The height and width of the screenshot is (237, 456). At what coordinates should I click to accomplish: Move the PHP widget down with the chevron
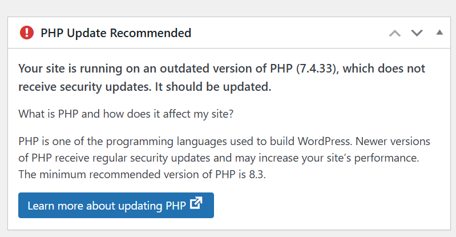pos(417,33)
